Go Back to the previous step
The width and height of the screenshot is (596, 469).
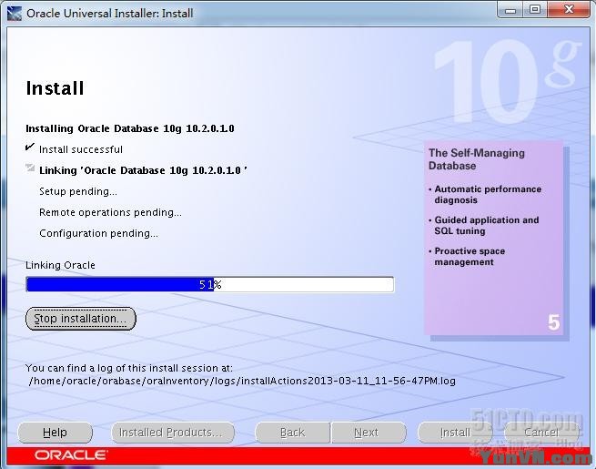[x=293, y=433]
